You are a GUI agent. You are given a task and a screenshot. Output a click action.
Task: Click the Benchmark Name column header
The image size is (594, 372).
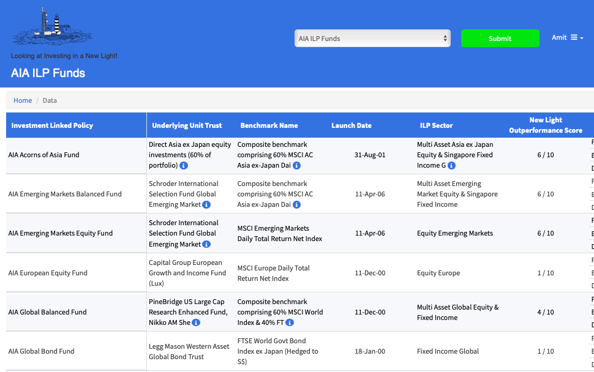click(269, 125)
